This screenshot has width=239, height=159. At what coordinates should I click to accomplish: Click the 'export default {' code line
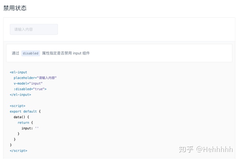tap(25, 112)
